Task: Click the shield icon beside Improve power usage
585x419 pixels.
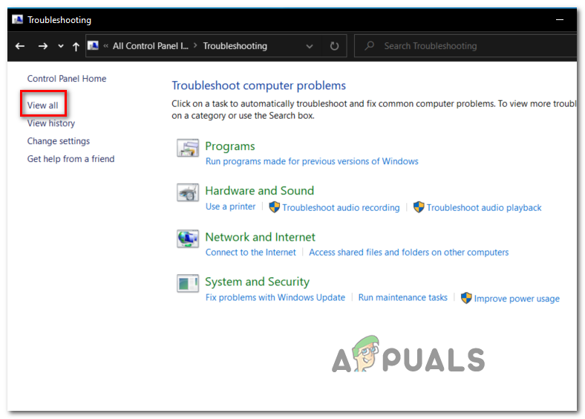Action: [466, 298]
